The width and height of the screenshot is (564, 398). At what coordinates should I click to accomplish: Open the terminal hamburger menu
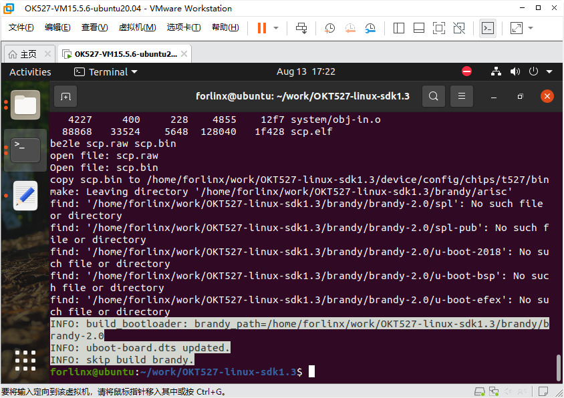(462, 96)
